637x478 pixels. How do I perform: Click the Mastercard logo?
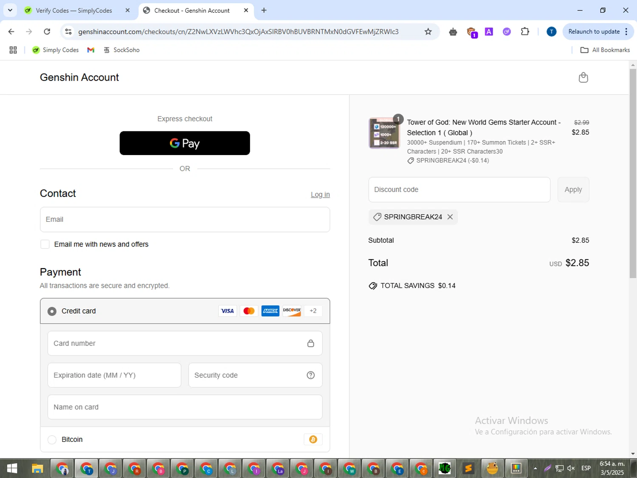249,311
